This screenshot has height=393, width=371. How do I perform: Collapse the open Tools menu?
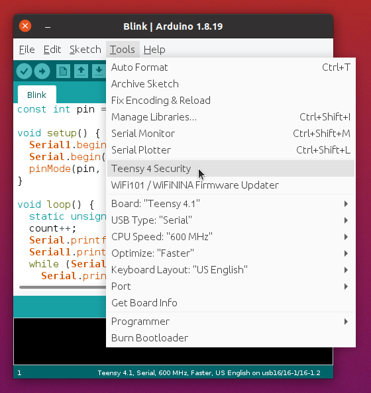[x=123, y=50]
